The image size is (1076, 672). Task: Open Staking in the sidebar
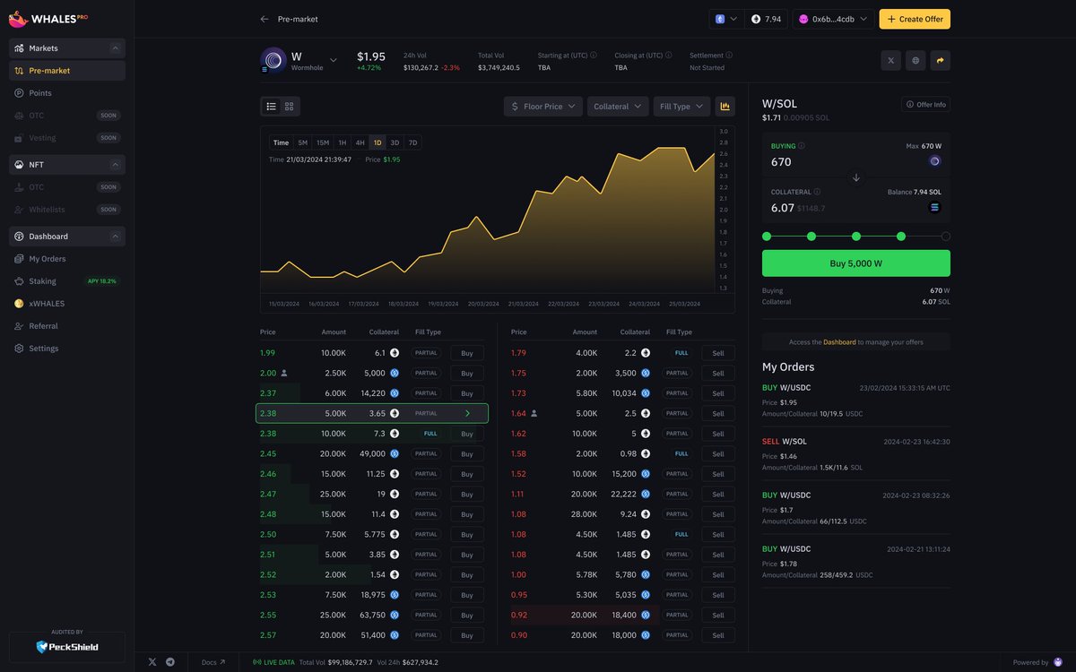point(67,281)
